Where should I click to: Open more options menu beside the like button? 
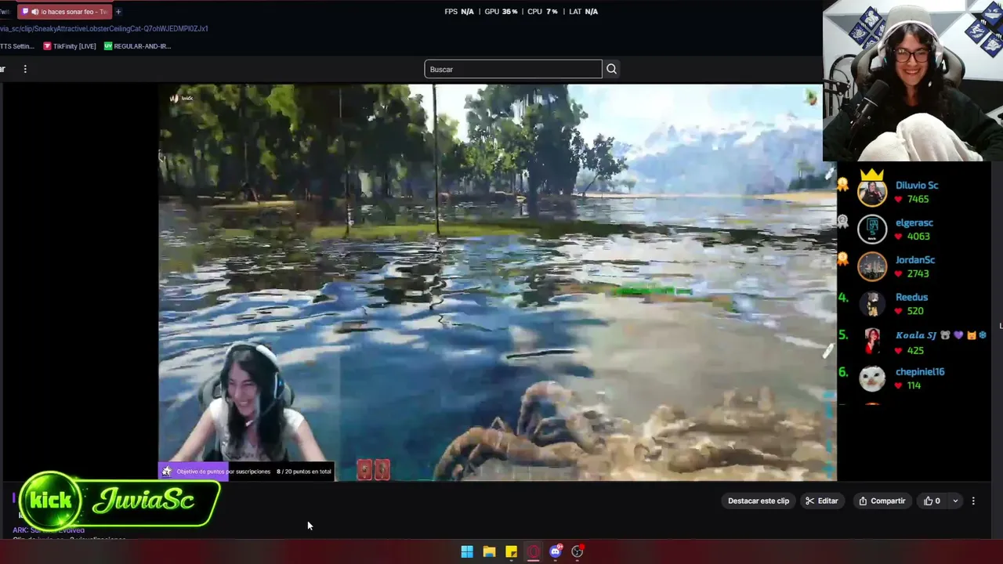973,501
